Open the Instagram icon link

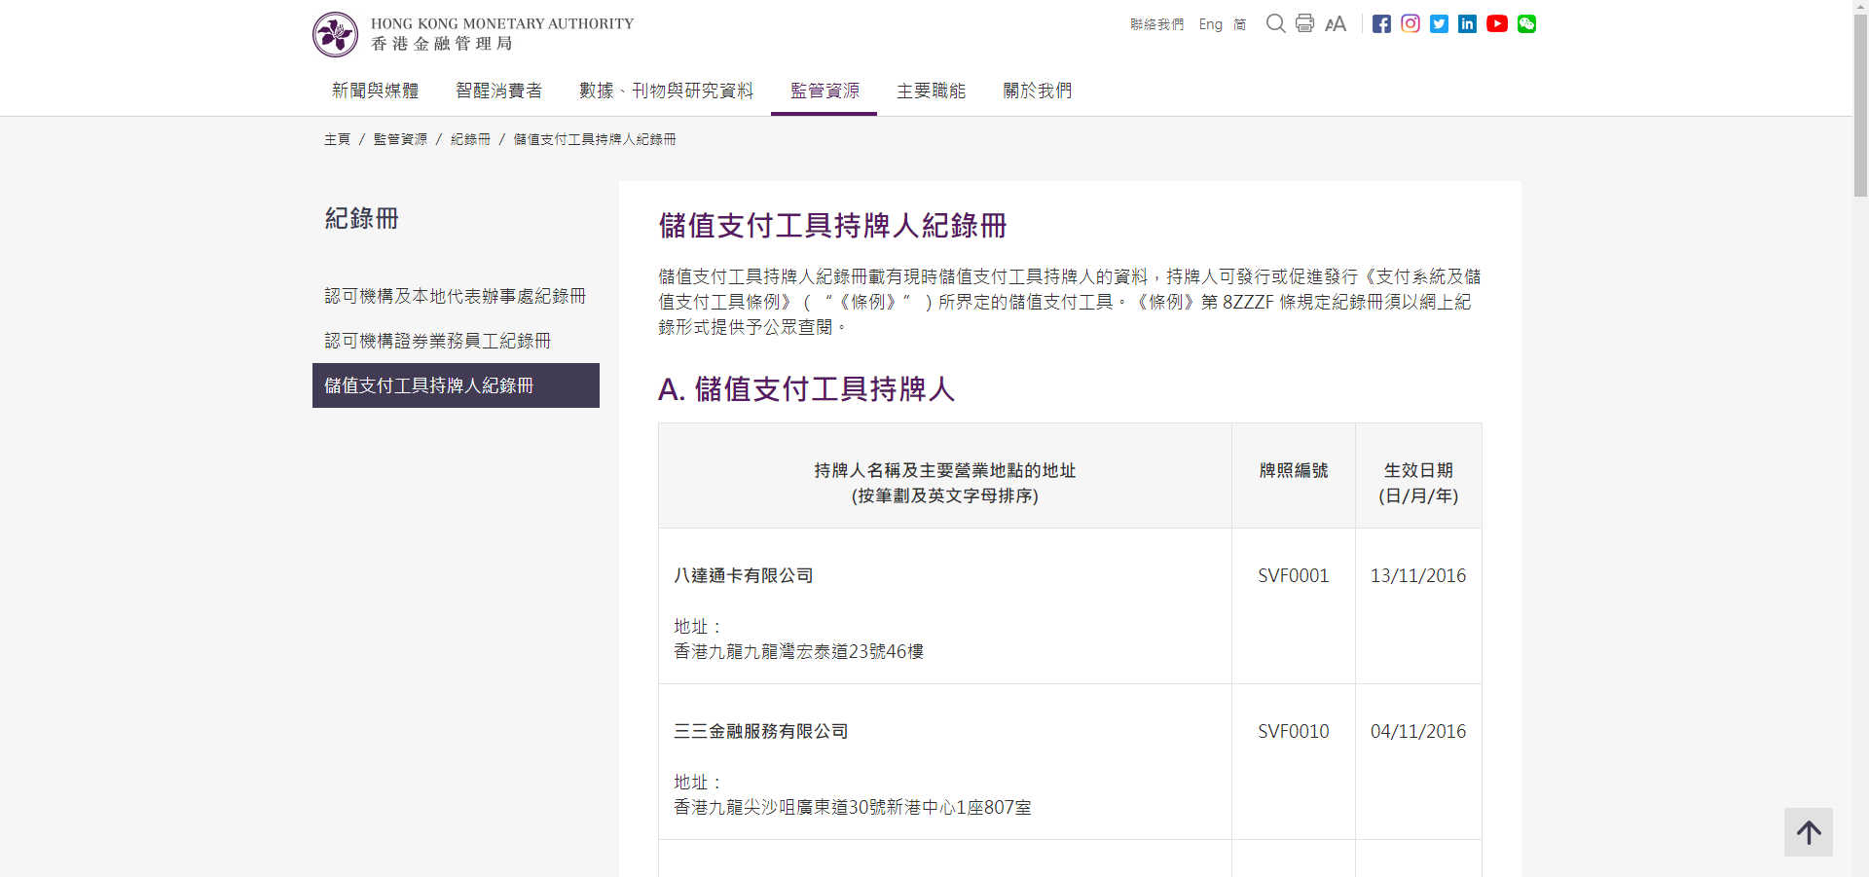coord(1411,23)
